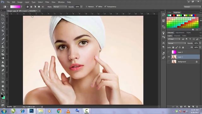Image resolution: width=202 pixels, height=114 pixels.
Task: Click the layer Opacity value field
Action: tap(196, 43)
